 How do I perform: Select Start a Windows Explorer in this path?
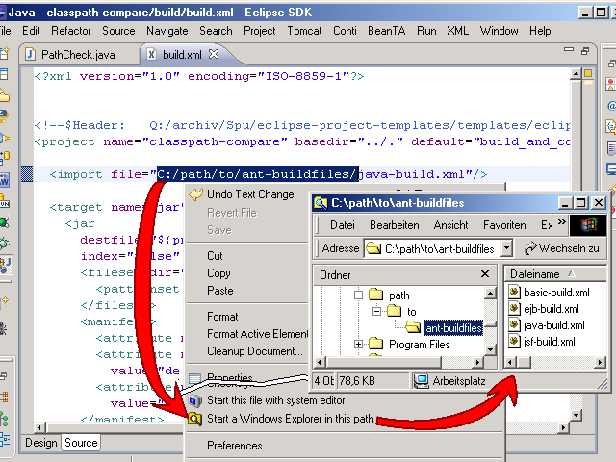(x=290, y=419)
